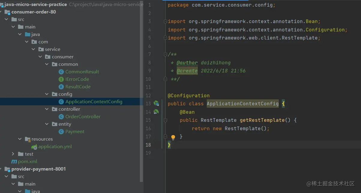361x193 pixels.
Task: Click the ApplicationContextConfig class icon
Action: click(x=61, y=102)
